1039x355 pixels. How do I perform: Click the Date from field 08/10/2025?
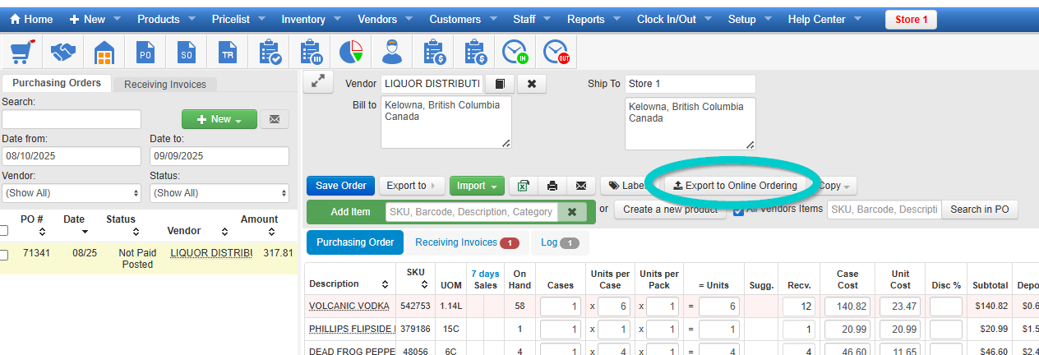tap(72, 156)
